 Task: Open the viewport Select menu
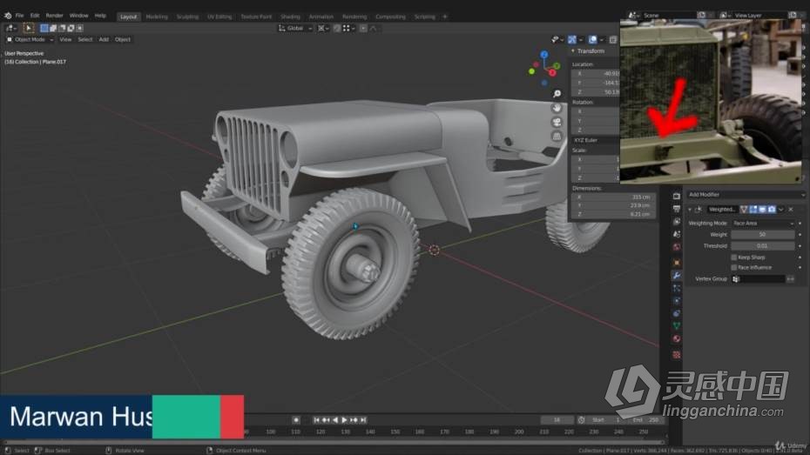click(x=85, y=39)
